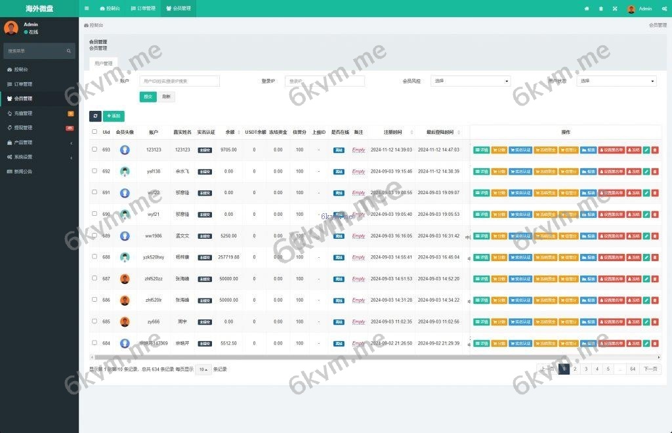
Task: Tick the select-all checkbox in the table header
Action: 94,132
